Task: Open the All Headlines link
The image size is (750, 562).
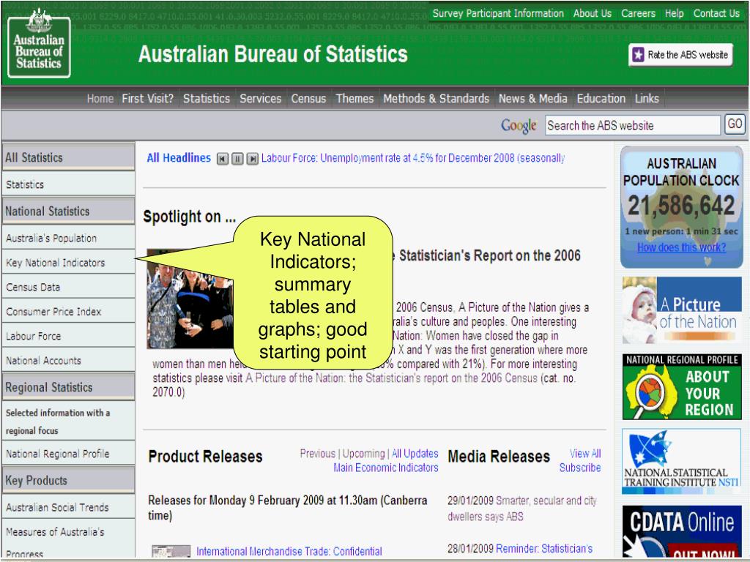Action: [x=179, y=158]
